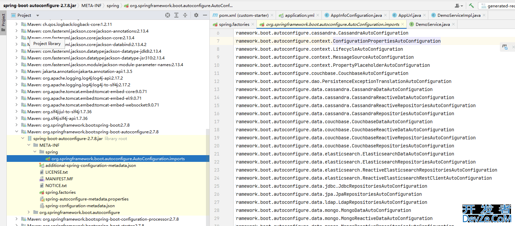
Task: Collapse spring-boot-autoconfigure:2.7.8 Maven node
Action: (17, 132)
